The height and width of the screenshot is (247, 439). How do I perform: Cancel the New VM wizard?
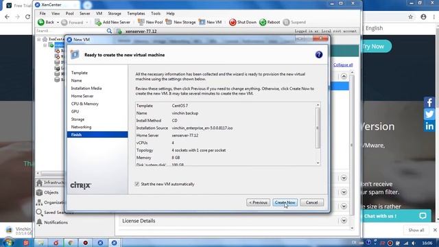311,202
